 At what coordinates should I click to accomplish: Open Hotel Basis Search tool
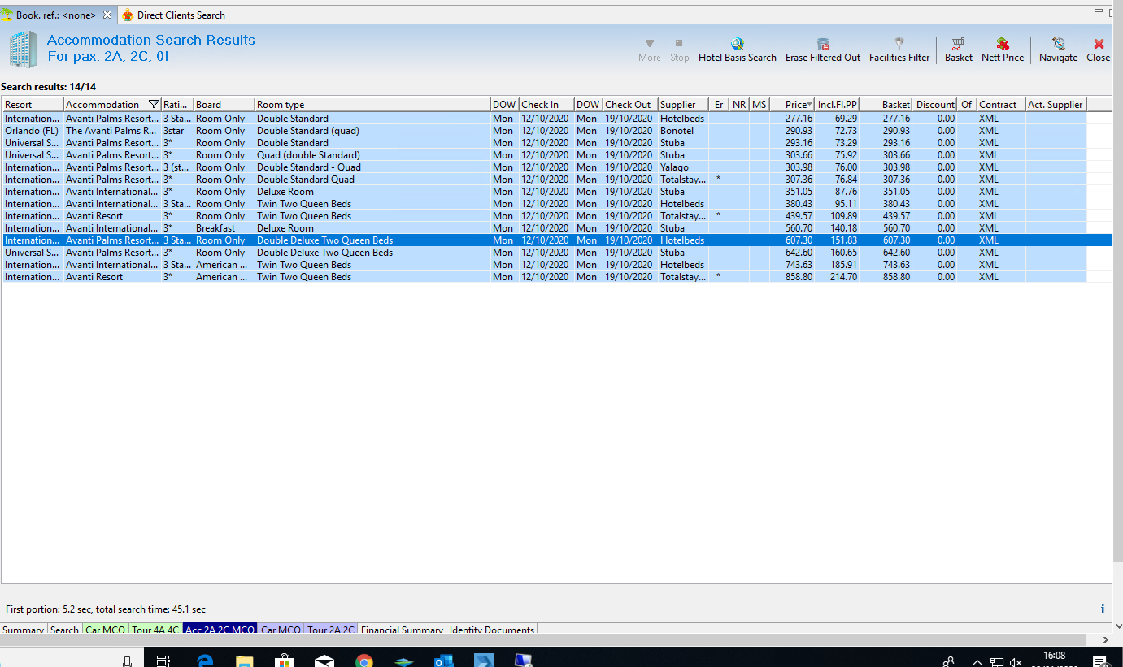pyautogui.click(x=738, y=50)
